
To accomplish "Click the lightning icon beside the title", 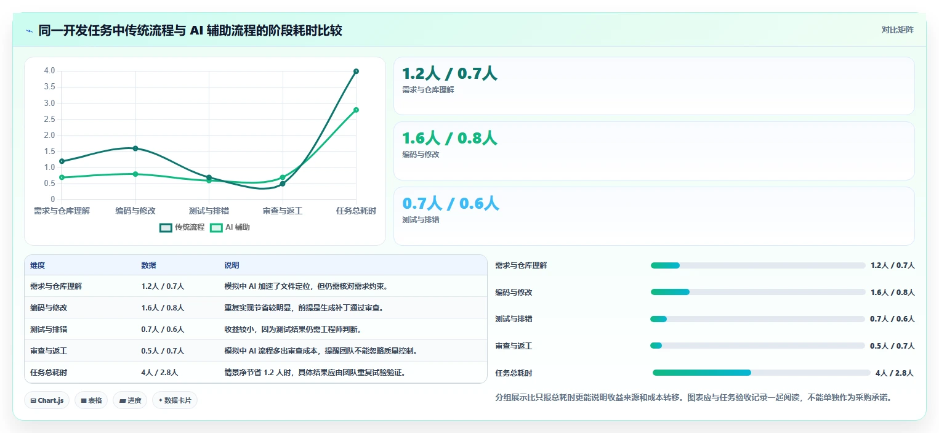I will [x=29, y=31].
